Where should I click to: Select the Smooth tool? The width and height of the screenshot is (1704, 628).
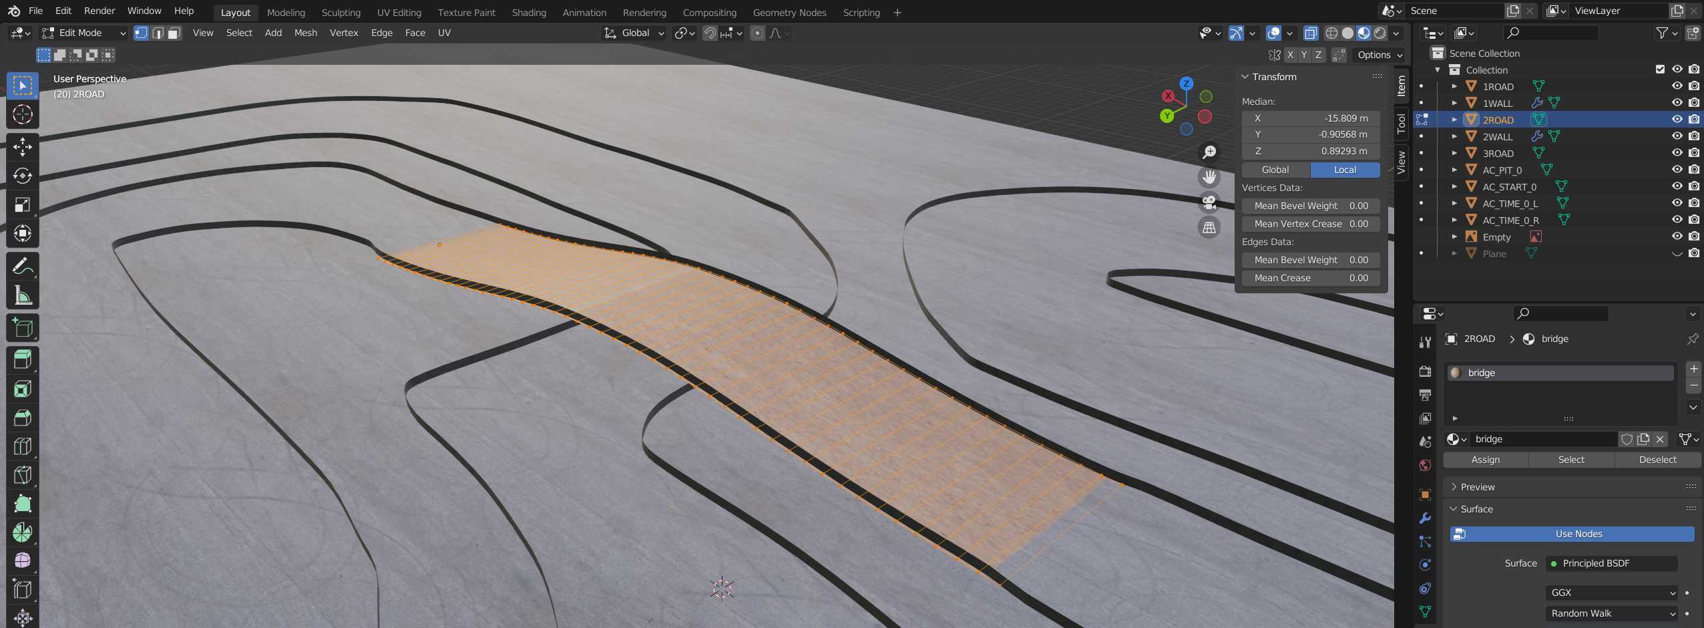pyautogui.click(x=23, y=561)
